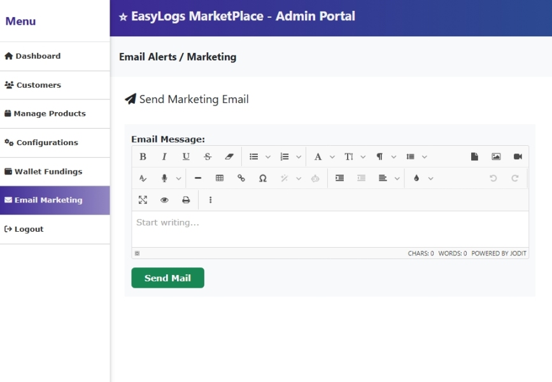Toggle strikethrough formatting
Image resolution: width=552 pixels, height=382 pixels.
[208, 157]
